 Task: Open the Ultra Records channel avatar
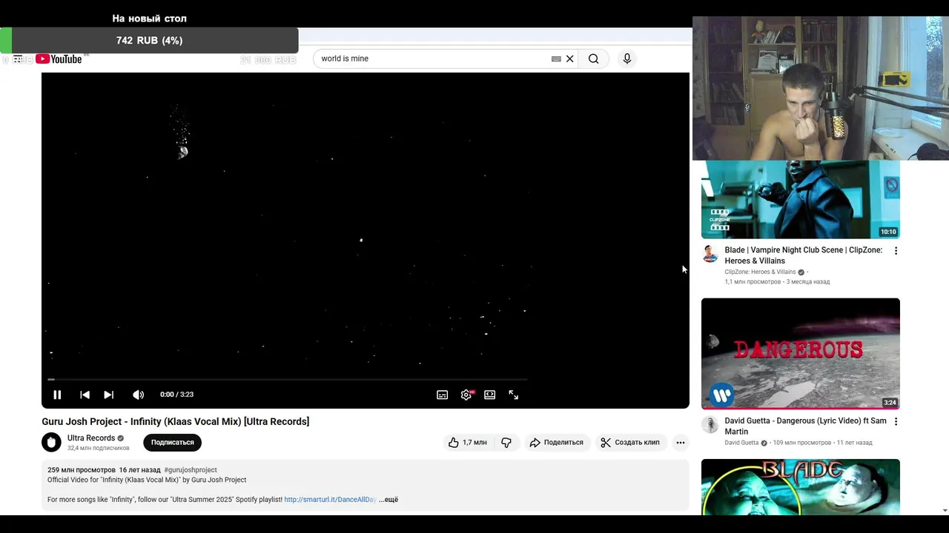click(x=51, y=442)
